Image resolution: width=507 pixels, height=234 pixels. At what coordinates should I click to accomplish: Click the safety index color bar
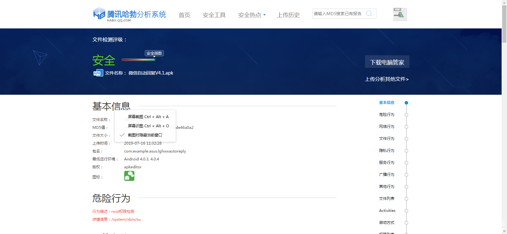(x=138, y=59)
